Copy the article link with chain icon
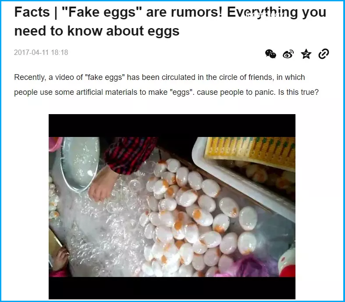345x302 pixels. point(324,54)
